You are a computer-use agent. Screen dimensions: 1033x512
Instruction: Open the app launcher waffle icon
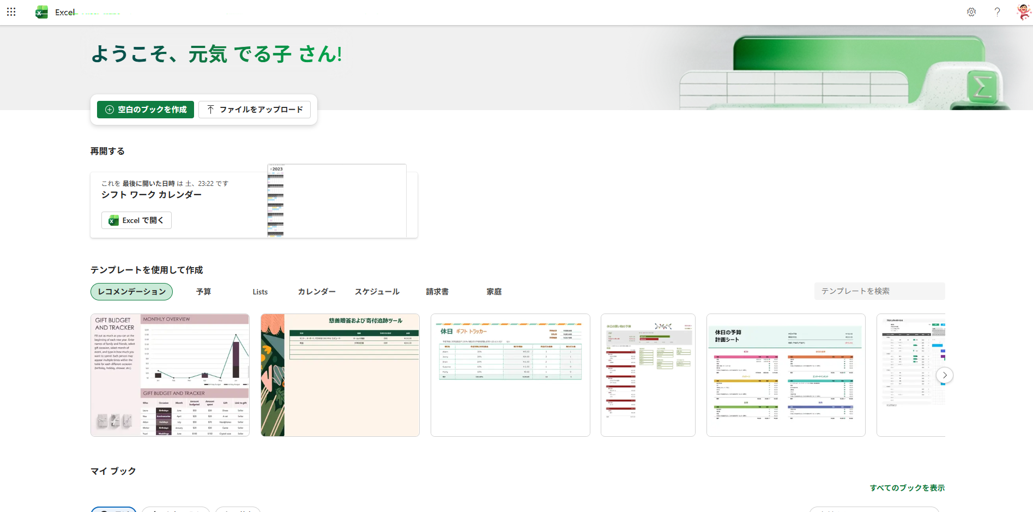[x=11, y=12]
